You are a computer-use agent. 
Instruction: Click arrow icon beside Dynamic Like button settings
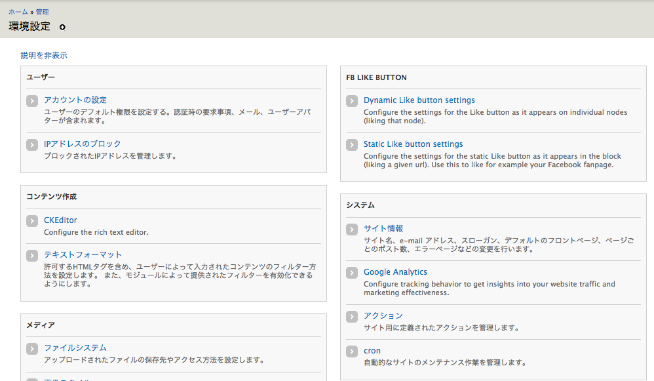352,101
